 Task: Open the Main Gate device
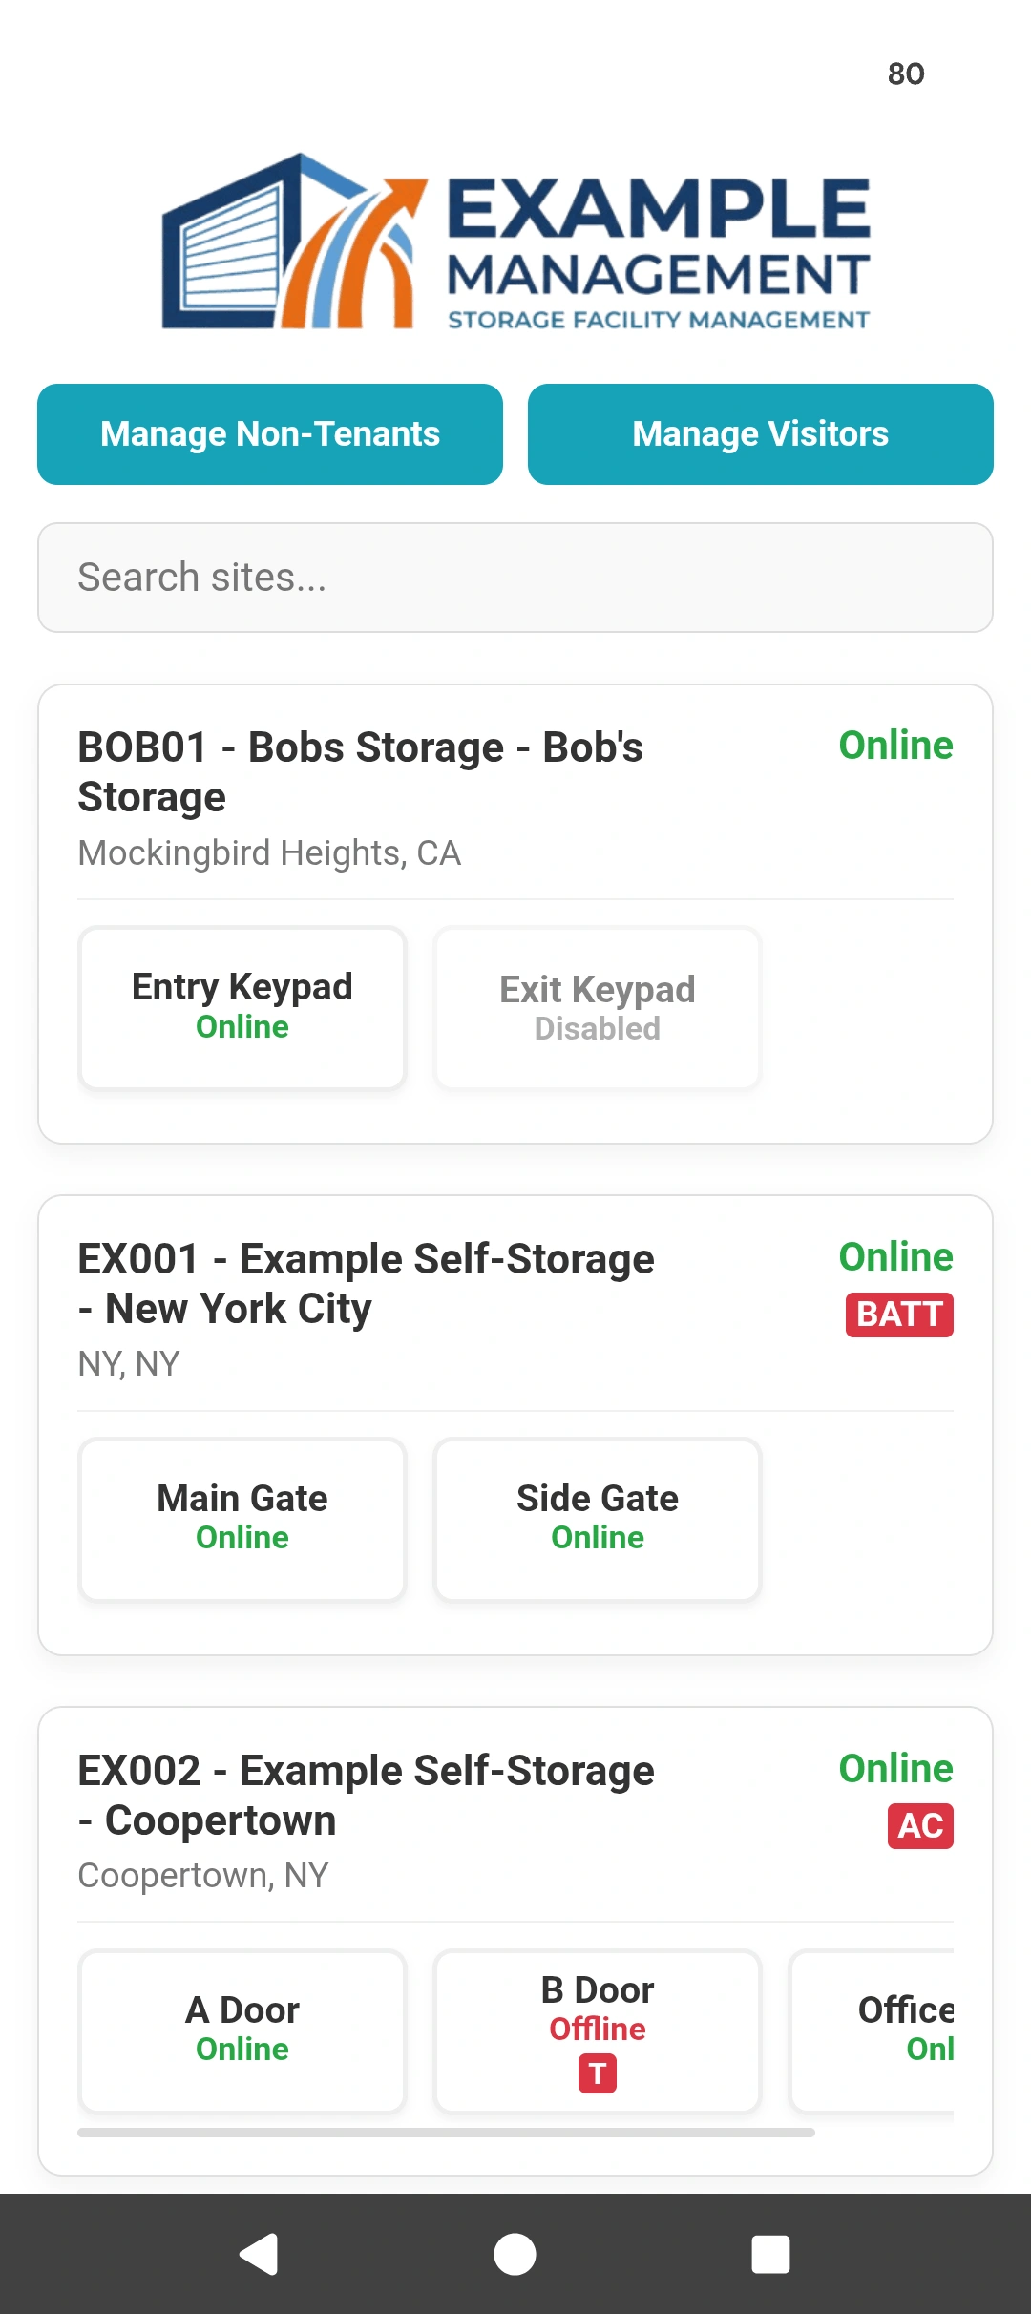point(242,1519)
